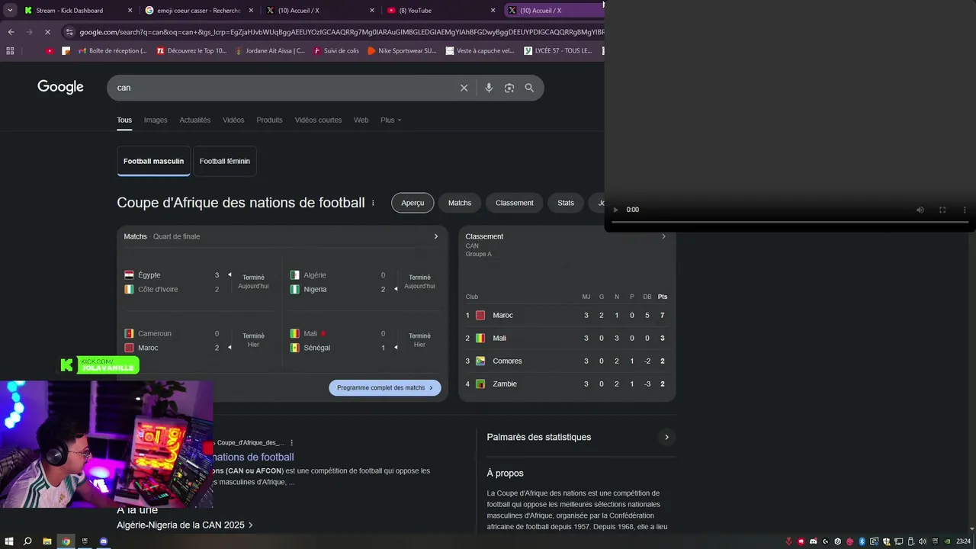Open the apps grid in bookmarks bar
Screen dimensions: 976x549
tap(10, 51)
